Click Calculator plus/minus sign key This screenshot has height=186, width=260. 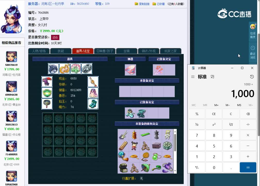(x=197, y=167)
